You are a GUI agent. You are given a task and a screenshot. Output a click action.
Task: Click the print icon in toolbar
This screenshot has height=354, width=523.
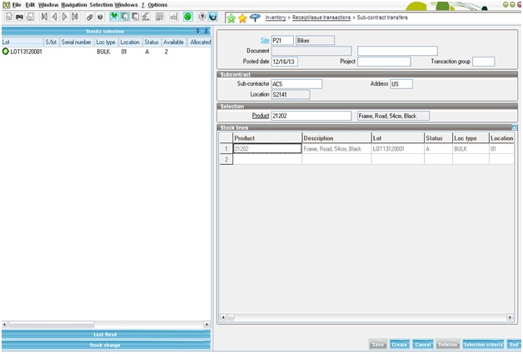point(18,17)
